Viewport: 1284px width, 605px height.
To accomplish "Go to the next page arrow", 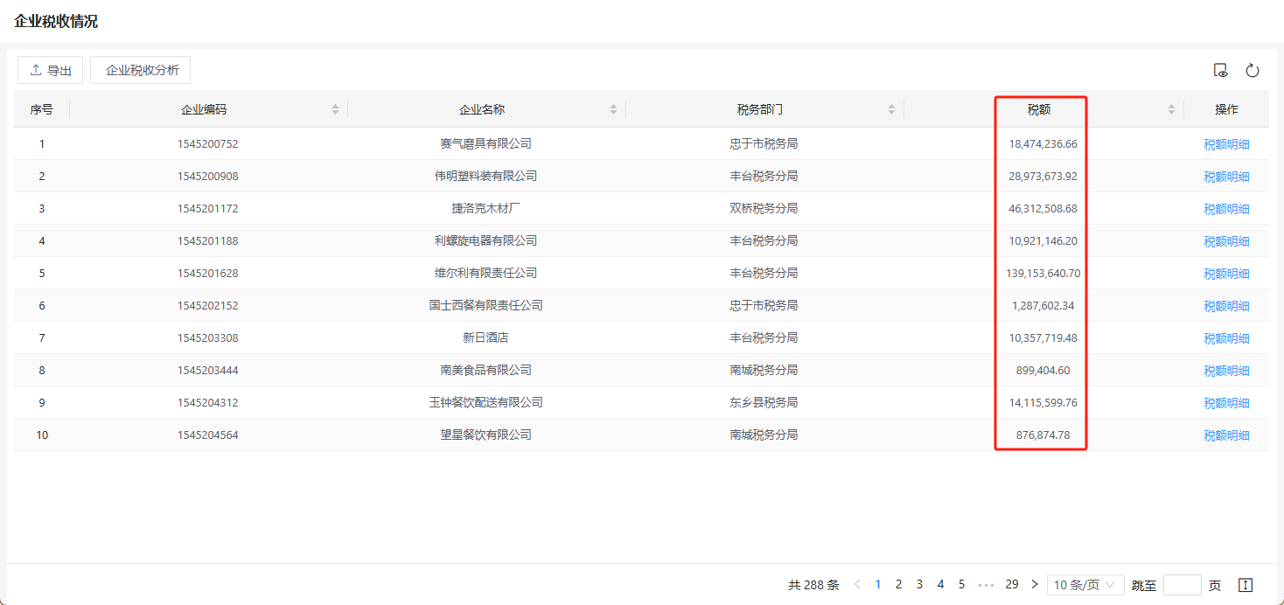I will tap(1035, 585).
